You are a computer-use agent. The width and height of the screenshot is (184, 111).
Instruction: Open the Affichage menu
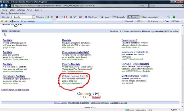tap(21, 10)
